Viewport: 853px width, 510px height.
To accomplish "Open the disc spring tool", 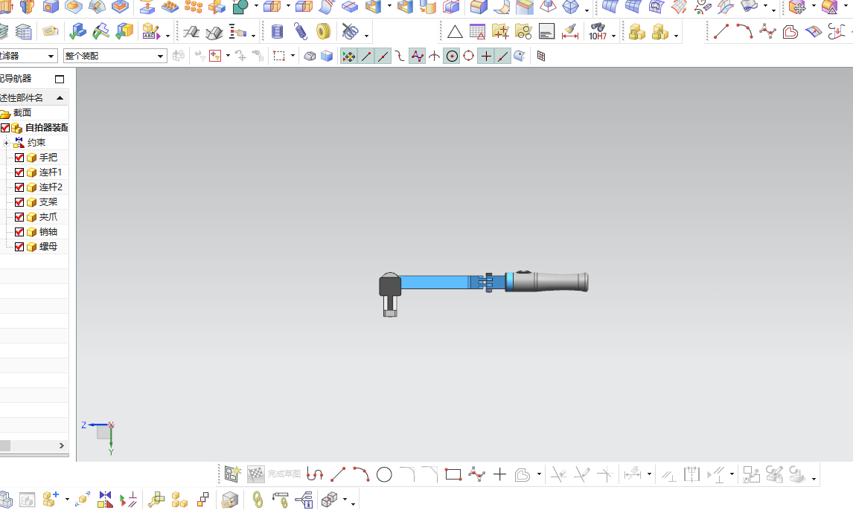I will pyautogui.click(x=323, y=32).
